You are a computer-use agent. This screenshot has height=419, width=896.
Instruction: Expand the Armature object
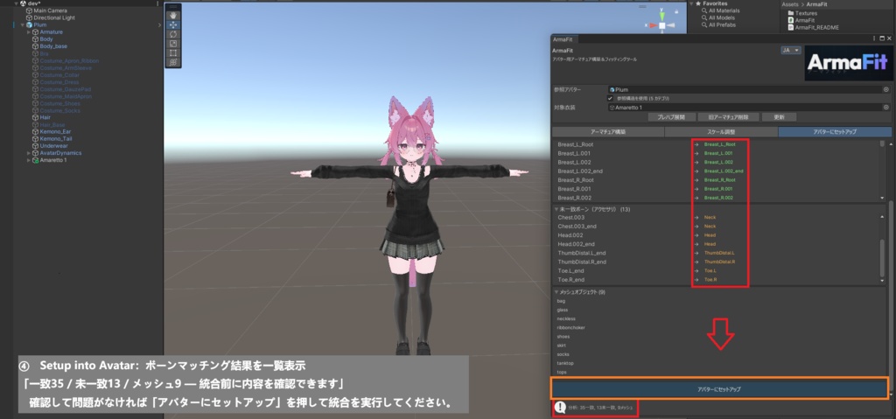[x=29, y=32]
